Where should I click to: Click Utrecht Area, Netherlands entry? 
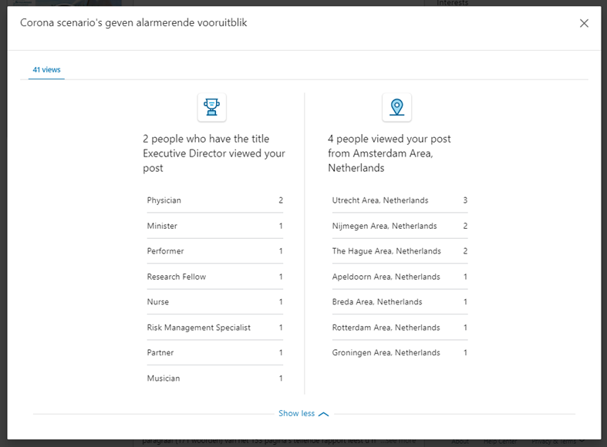coord(400,200)
